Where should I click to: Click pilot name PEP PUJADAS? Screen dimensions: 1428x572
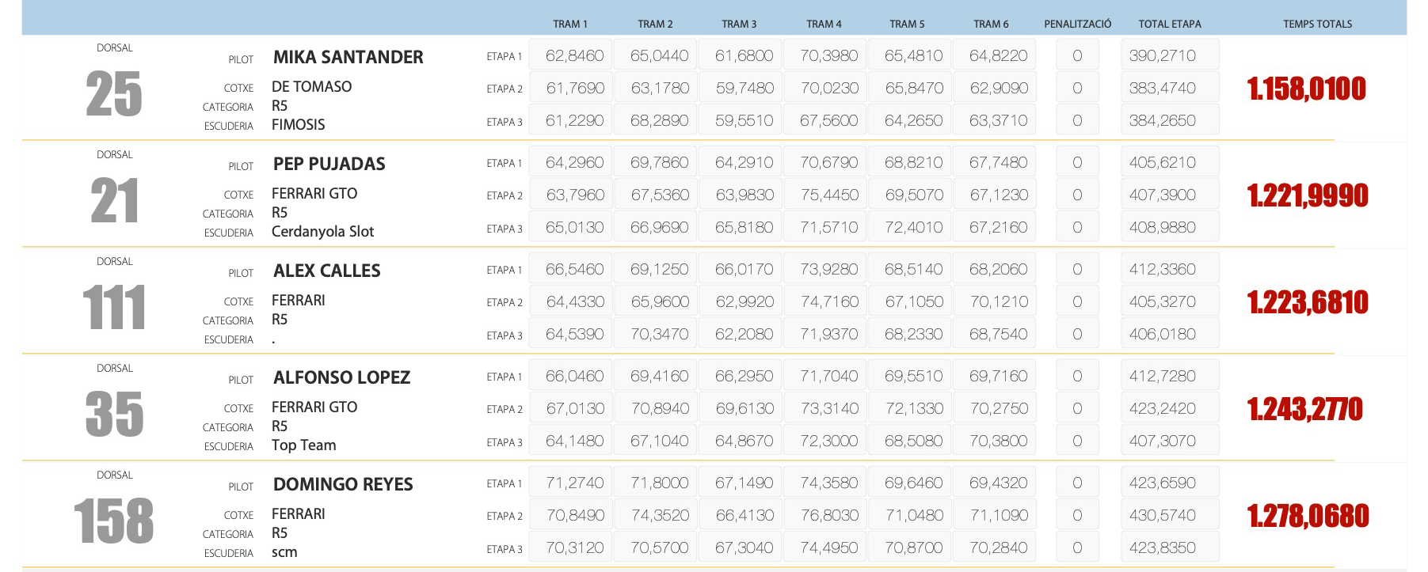[329, 164]
